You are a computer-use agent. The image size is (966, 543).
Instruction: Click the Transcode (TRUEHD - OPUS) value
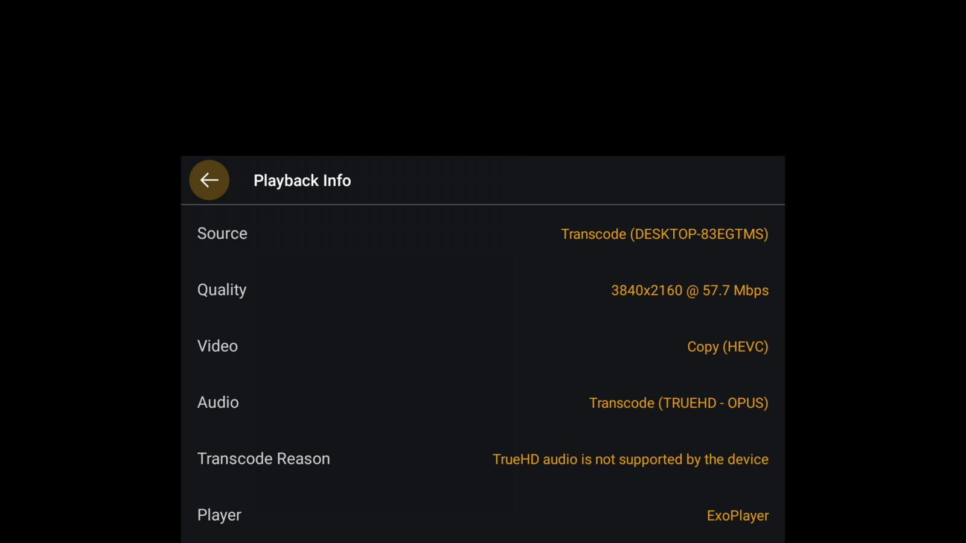tap(679, 403)
